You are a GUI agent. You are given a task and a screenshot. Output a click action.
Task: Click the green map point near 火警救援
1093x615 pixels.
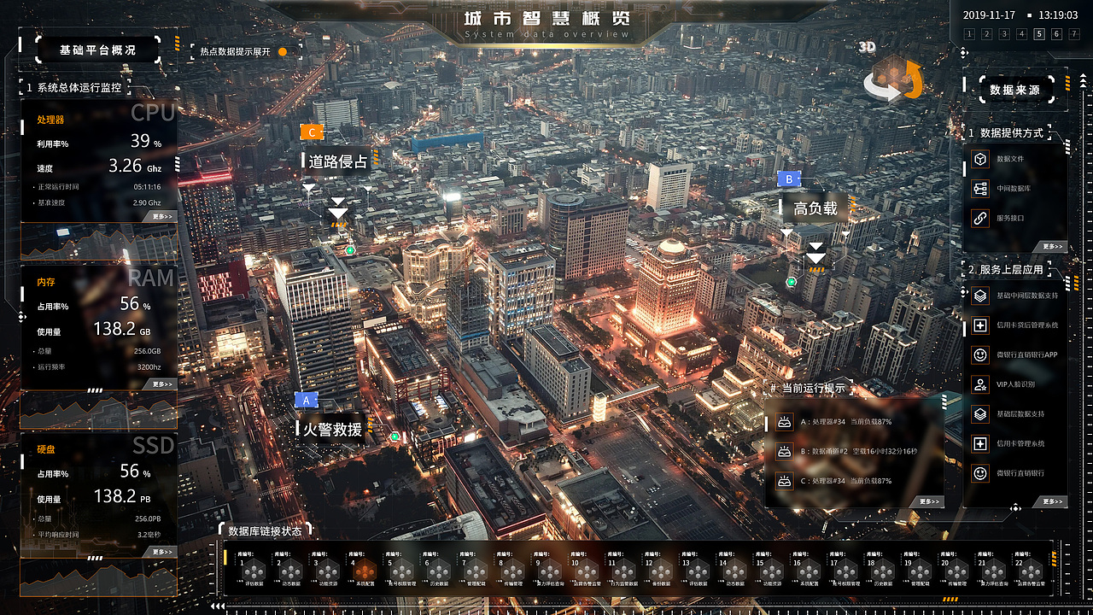pos(395,436)
